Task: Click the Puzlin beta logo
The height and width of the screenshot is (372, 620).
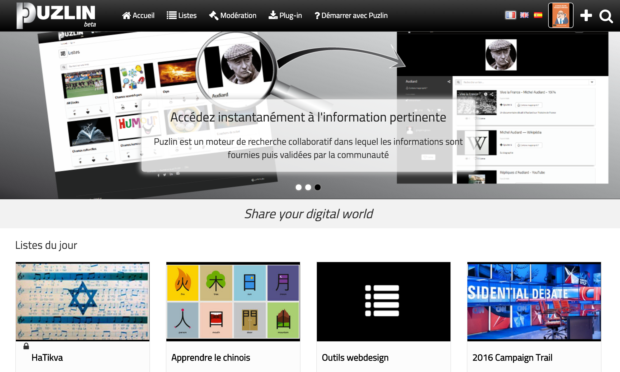Action: tap(56, 15)
